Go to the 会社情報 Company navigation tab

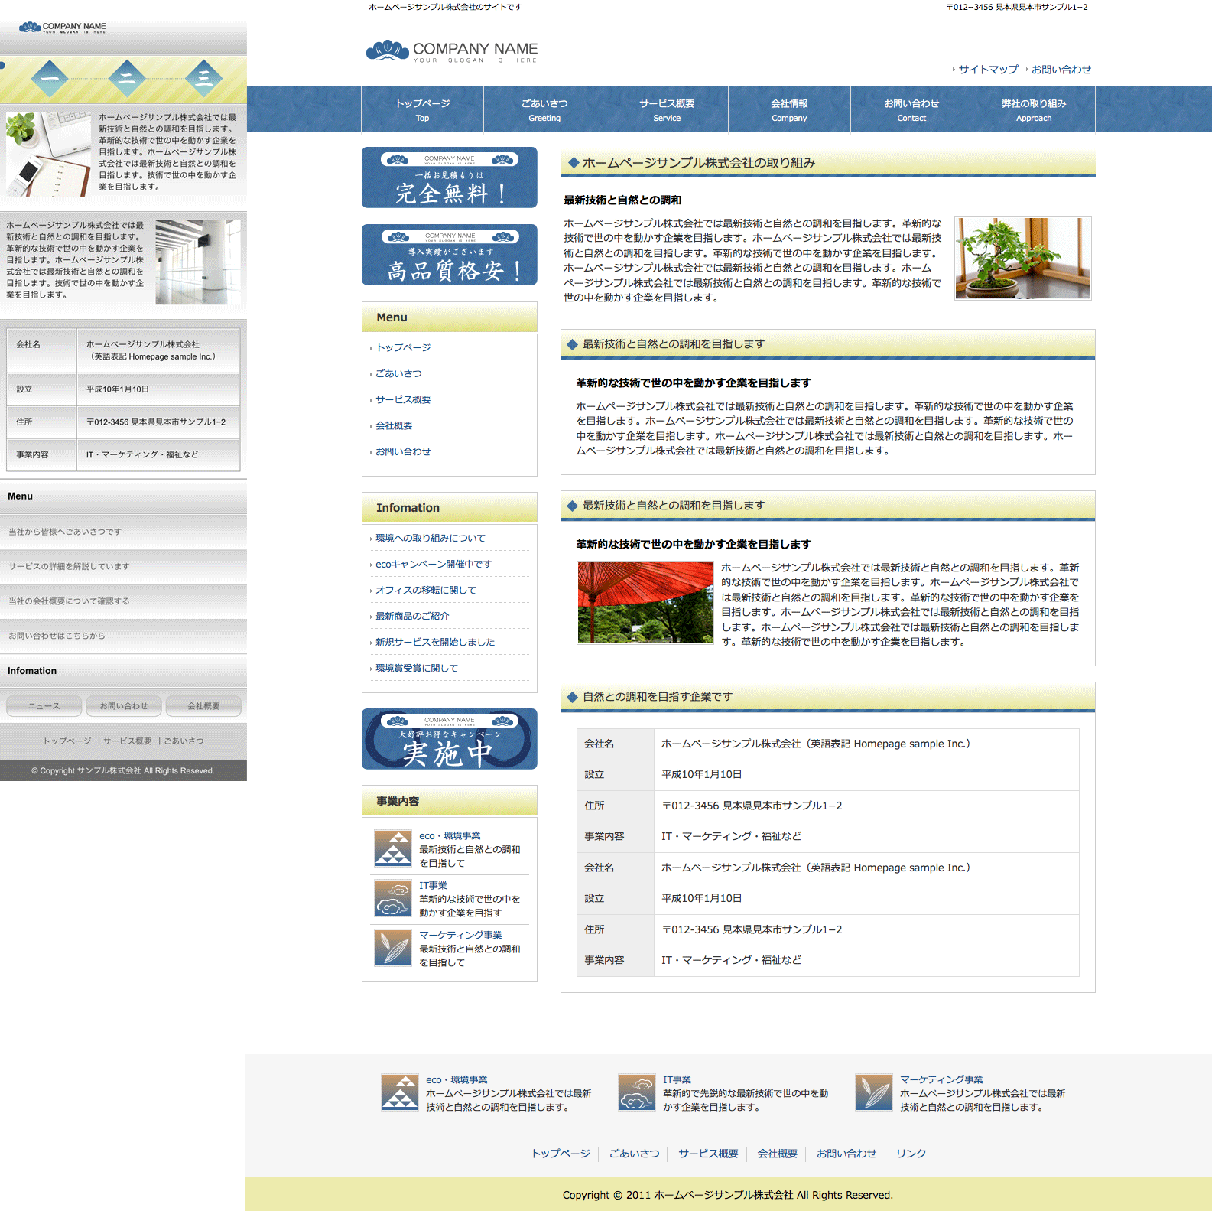tap(789, 109)
